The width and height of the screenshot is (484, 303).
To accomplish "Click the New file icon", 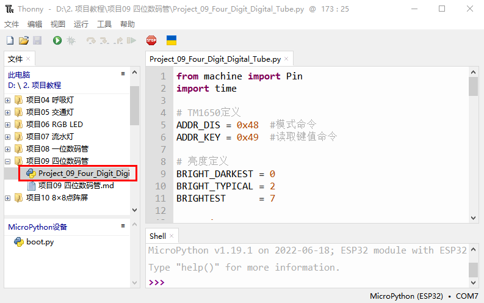I will (x=10, y=40).
